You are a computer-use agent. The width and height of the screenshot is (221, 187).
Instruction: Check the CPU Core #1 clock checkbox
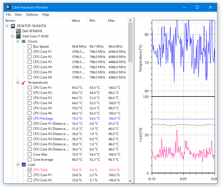pos(30,52)
